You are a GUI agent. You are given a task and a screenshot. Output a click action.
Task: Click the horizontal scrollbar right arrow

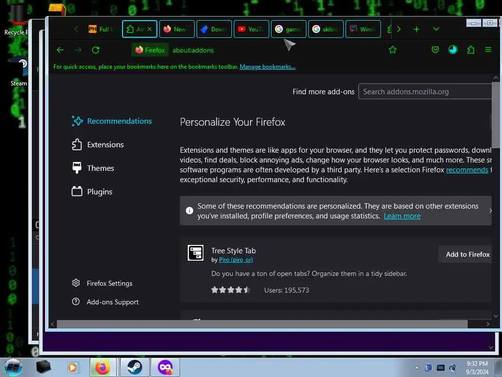(488, 324)
